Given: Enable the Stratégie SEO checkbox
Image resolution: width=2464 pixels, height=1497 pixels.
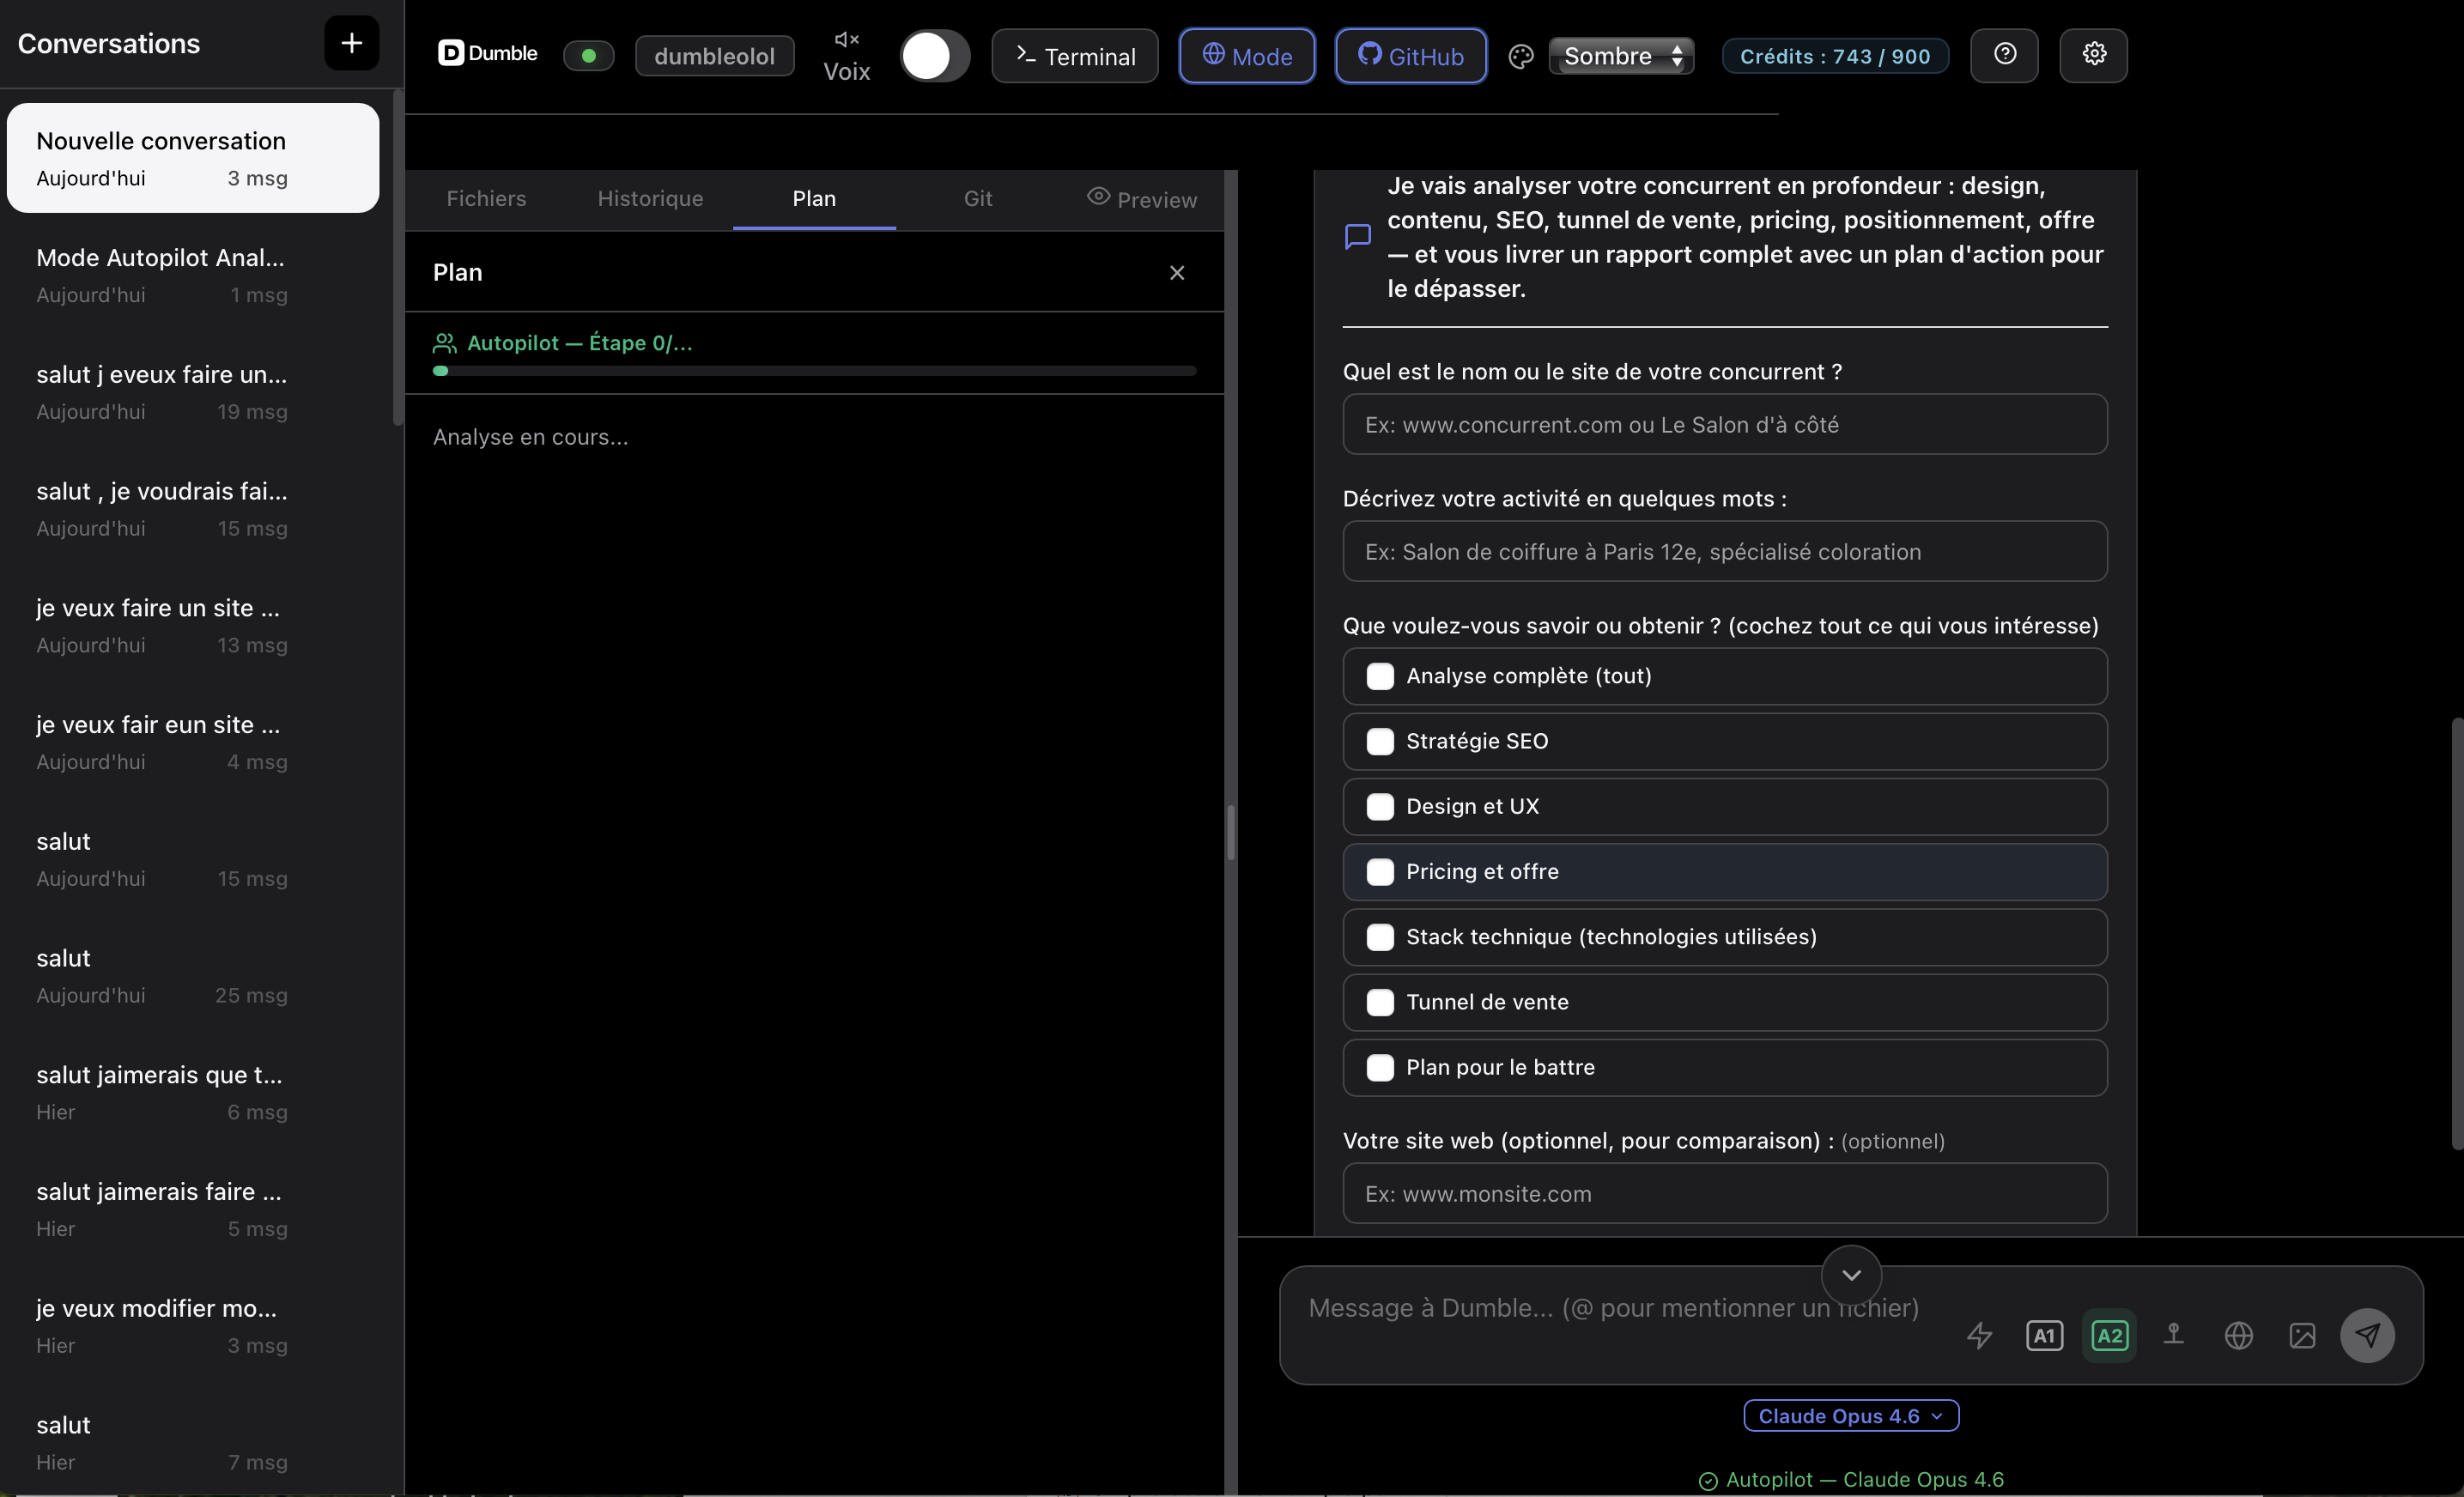Looking at the screenshot, I should (1381, 741).
